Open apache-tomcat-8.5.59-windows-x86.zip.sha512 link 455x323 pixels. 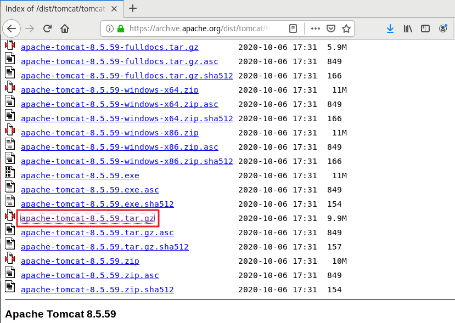(x=127, y=161)
